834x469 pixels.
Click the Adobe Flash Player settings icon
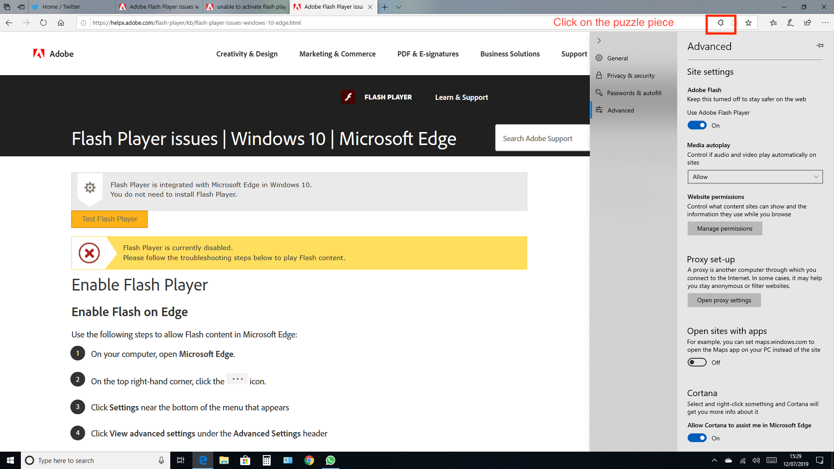click(721, 22)
